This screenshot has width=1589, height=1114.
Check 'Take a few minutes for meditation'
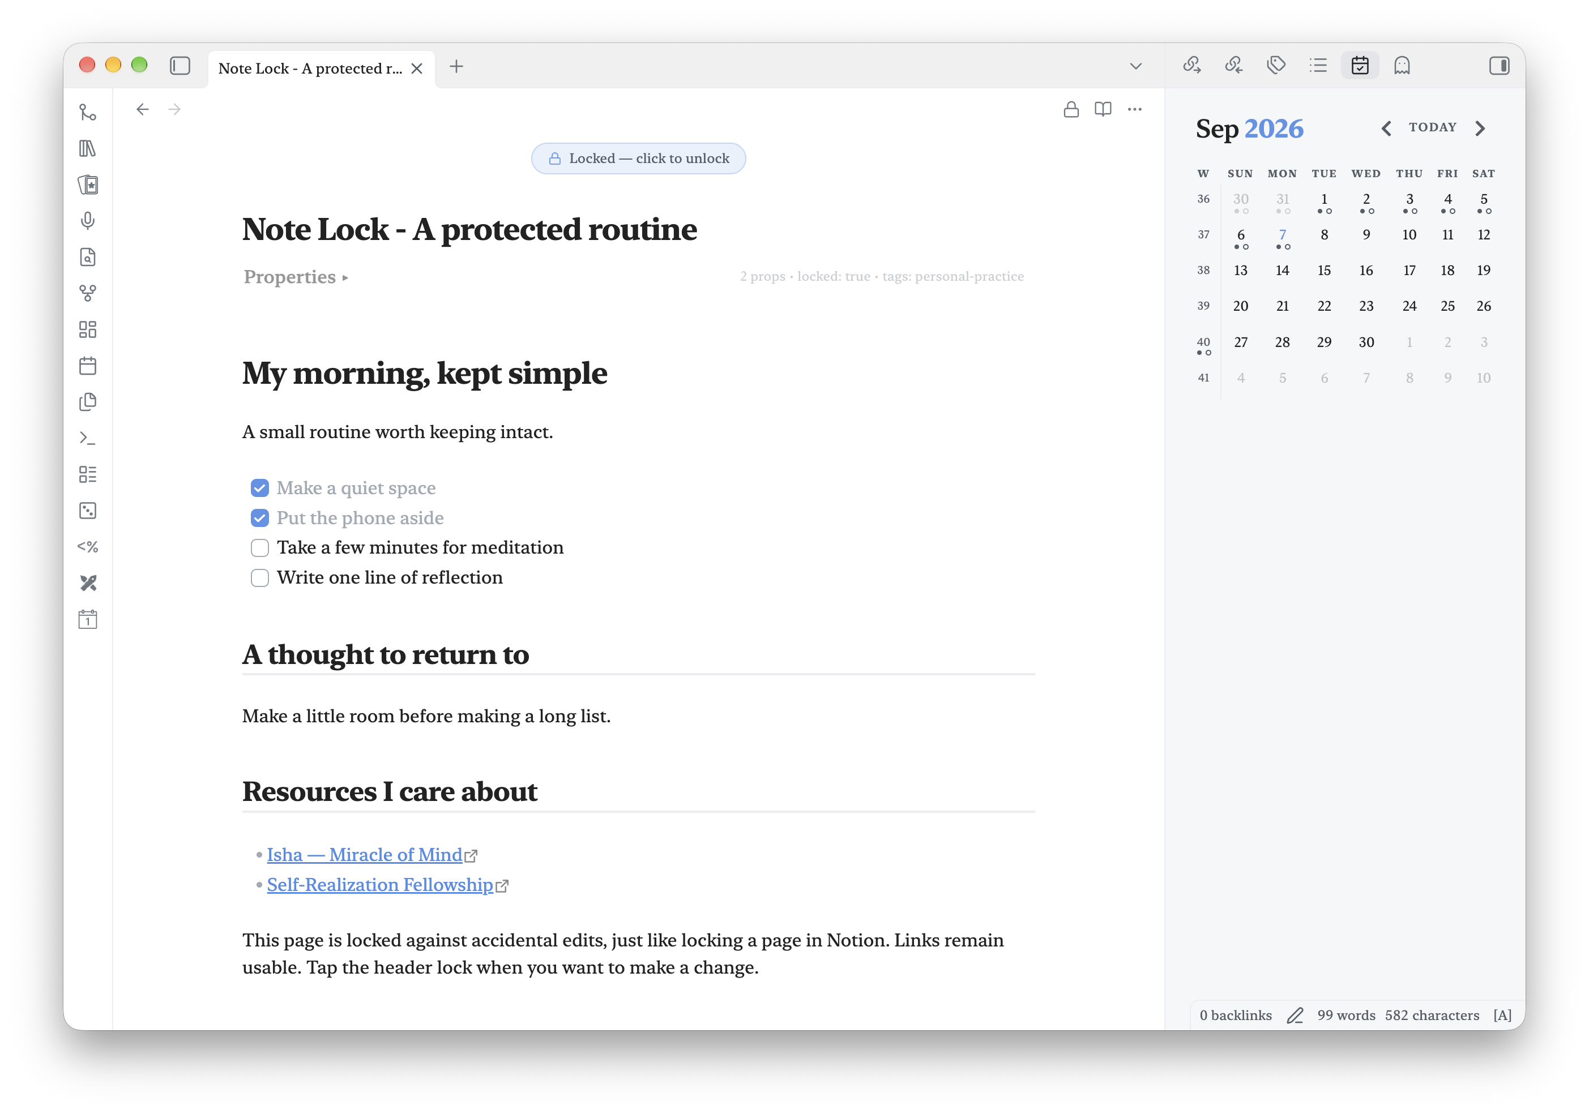coord(259,547)
